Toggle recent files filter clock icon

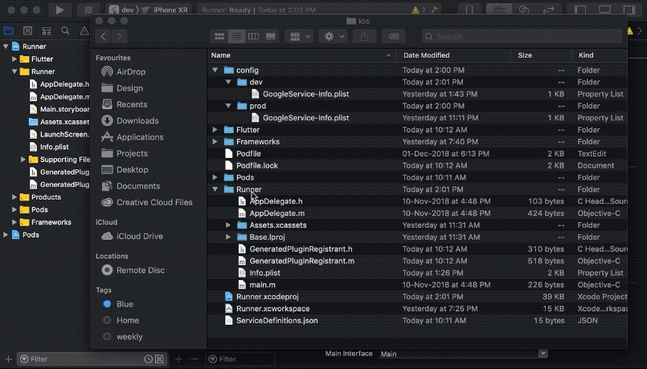pos(148,359)
